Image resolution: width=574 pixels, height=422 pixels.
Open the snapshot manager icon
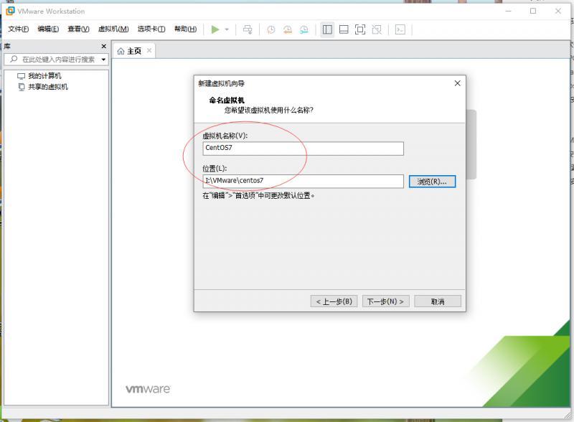tap(304, 29)
